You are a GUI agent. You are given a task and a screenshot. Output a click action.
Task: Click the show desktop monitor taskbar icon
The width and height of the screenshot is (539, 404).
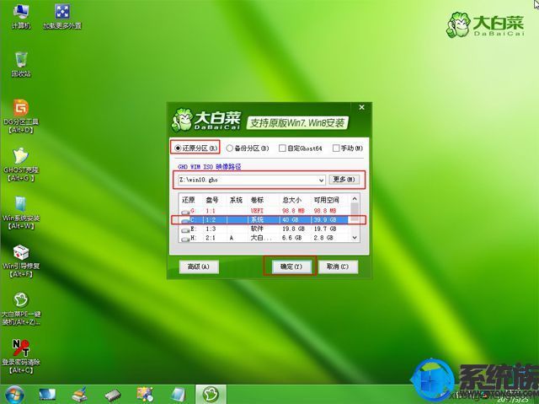click(47, 395)
